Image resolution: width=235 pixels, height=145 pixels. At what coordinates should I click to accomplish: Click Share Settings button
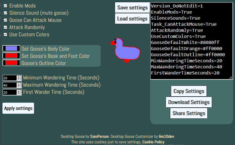point(189,113)
